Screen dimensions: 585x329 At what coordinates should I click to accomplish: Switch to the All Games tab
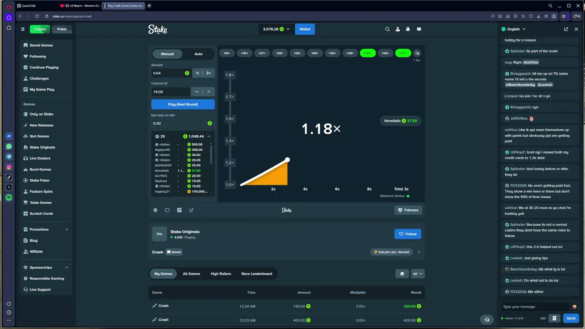(x=191, y=274)
